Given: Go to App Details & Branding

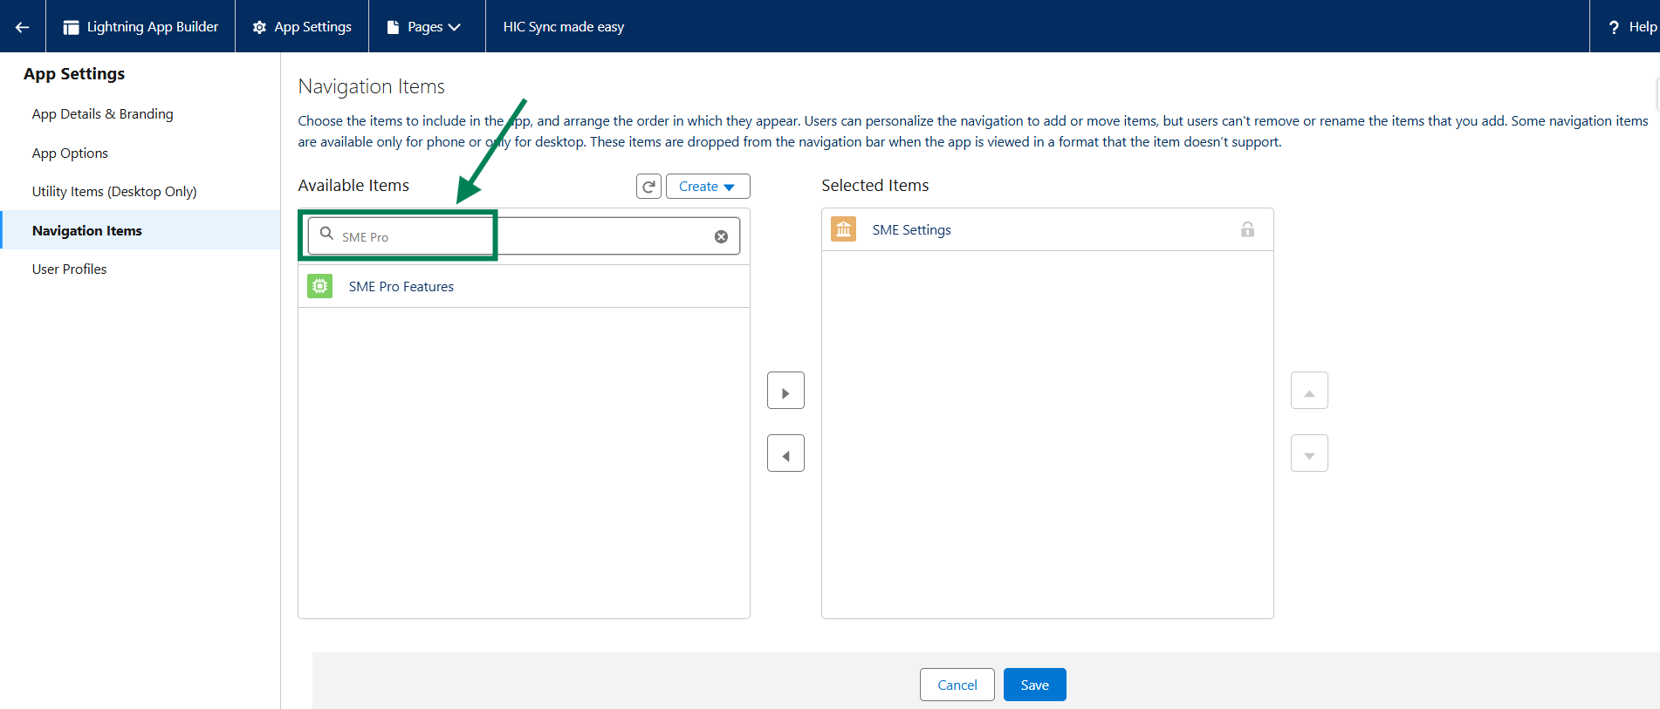Looking at the screenshot, I should [x=103, y=114].
